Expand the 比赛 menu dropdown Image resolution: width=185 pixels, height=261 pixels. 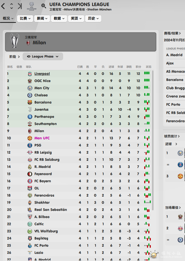click(x=25, y=18)
